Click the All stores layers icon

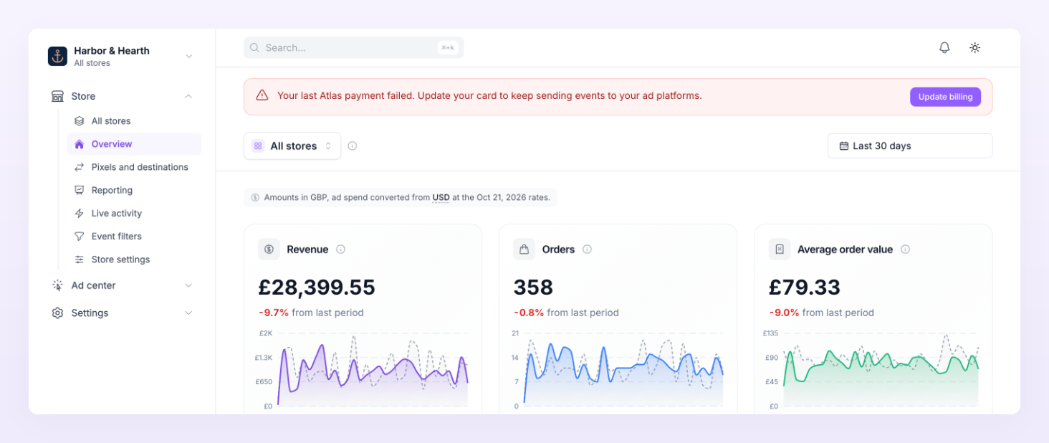[80, 121]
